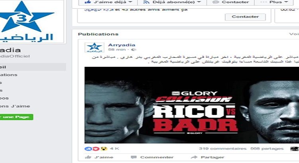Toggle J'aime on the Rico vs Badr post

[99, 157]
